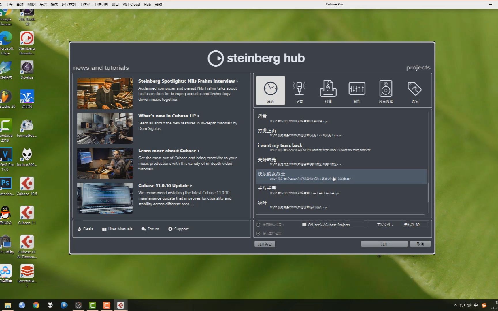Select recent project i want my tears back
Viewport: 498px width, 311px height.
tap(341, 147)
